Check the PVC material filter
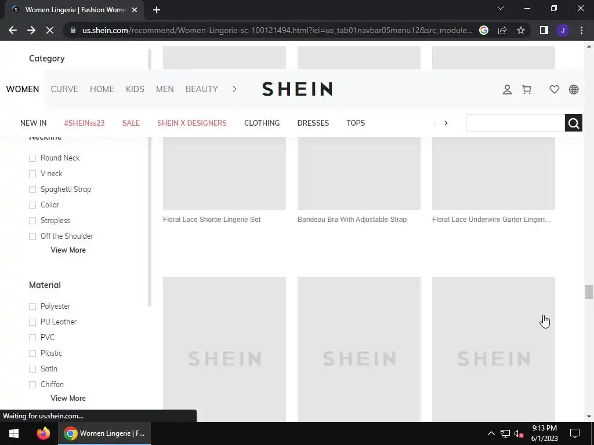This screenshot has height=445, width=594. pyautogui.click(x=32, y=338)
